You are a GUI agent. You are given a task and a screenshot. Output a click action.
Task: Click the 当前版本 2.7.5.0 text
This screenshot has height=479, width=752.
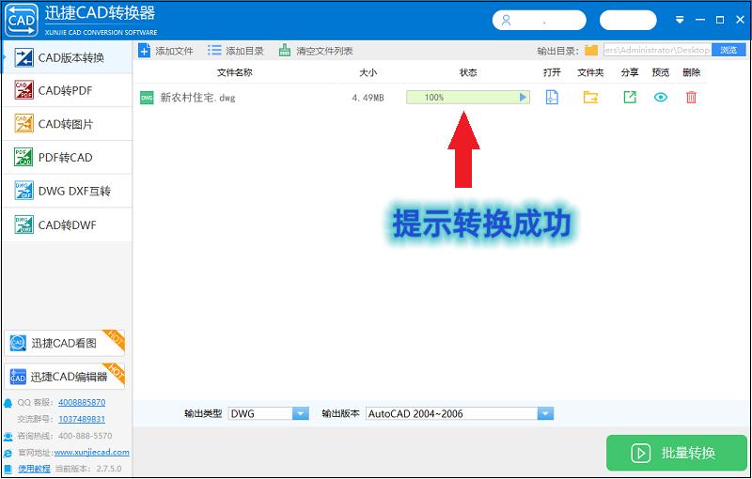coord(88,469)
